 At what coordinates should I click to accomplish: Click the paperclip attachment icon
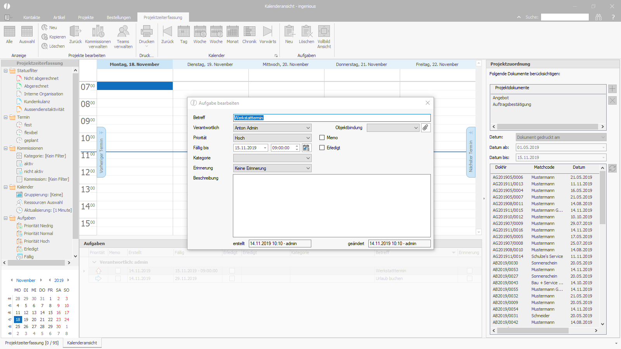pyautogui.click(x=426, y=128)
